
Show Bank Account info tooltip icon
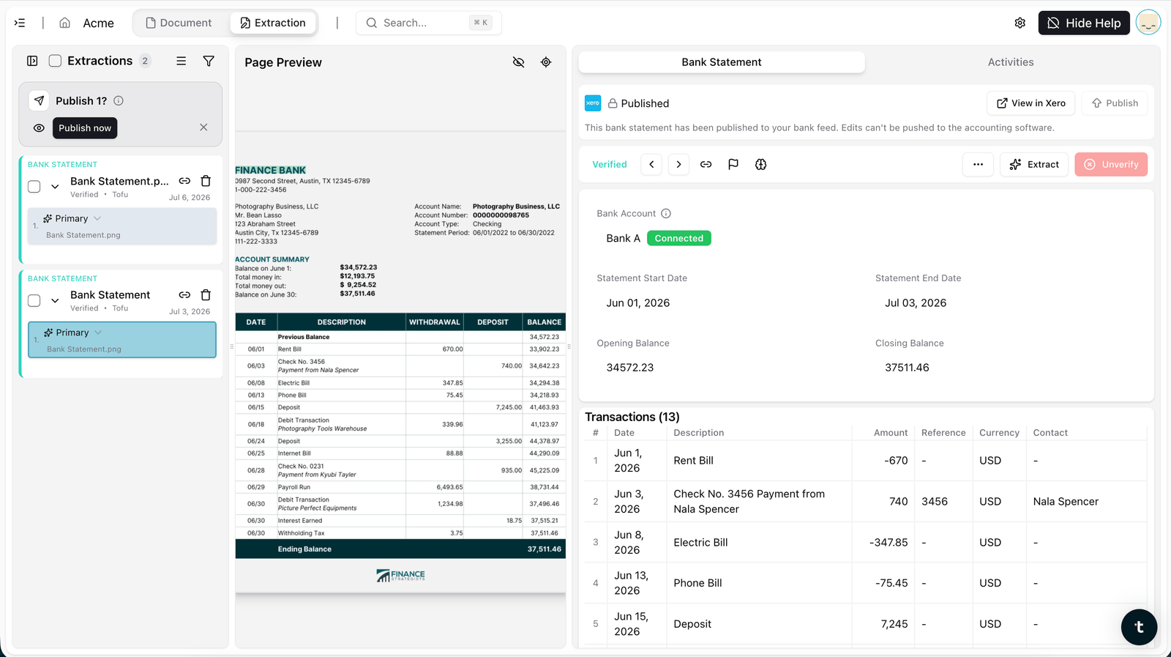pos(666,214)
